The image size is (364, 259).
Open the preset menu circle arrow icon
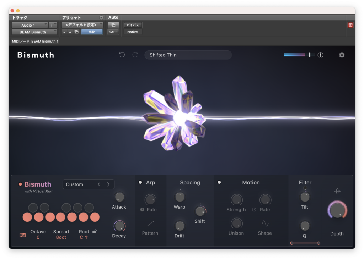(101, 18)
